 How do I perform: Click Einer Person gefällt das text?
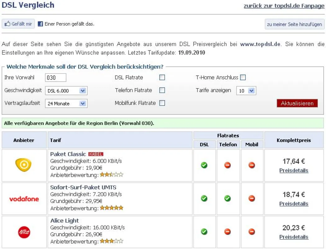click(x=70, y=24)
